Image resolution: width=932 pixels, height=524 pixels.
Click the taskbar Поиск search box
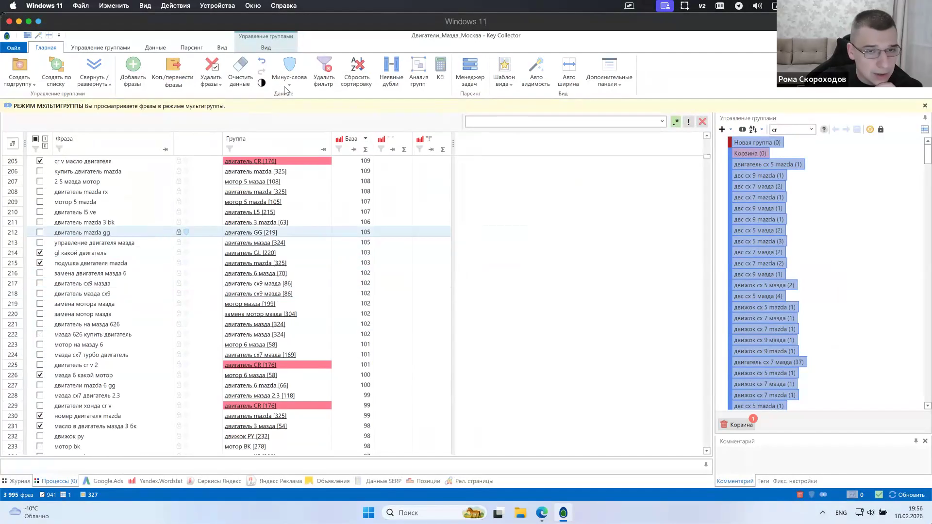(x=434, y=513)
